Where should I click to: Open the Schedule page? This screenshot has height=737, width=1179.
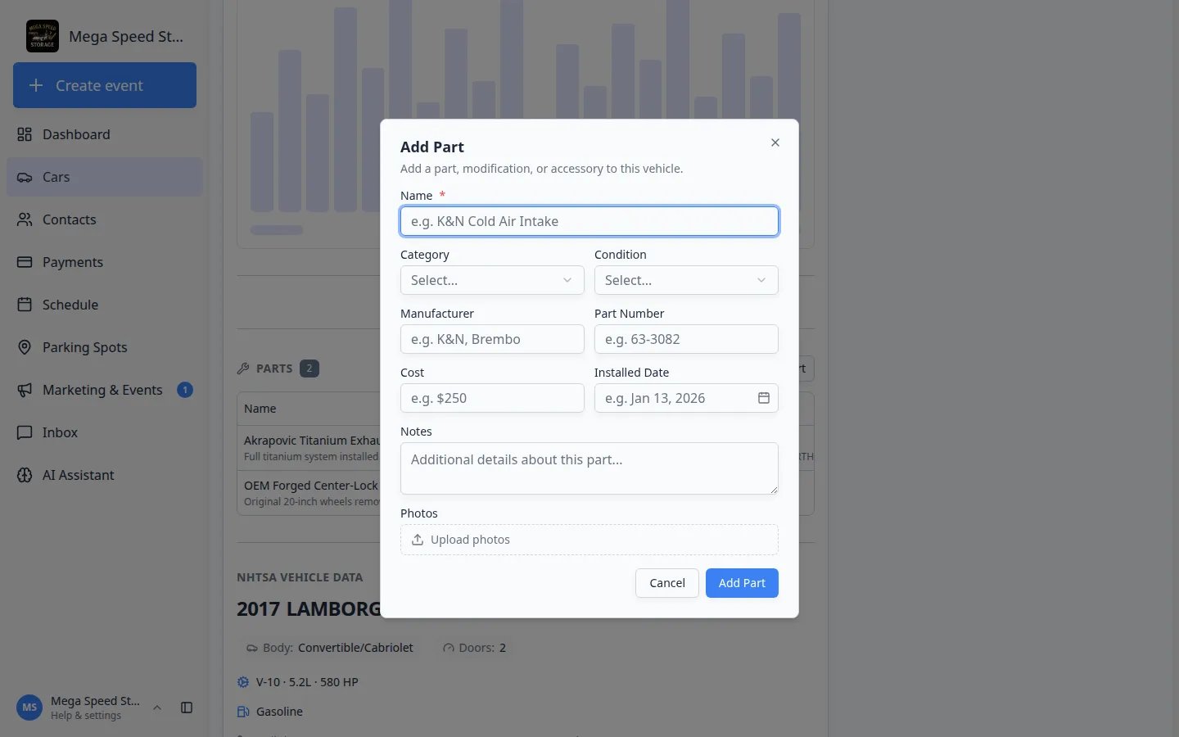[x=105, y=305]
